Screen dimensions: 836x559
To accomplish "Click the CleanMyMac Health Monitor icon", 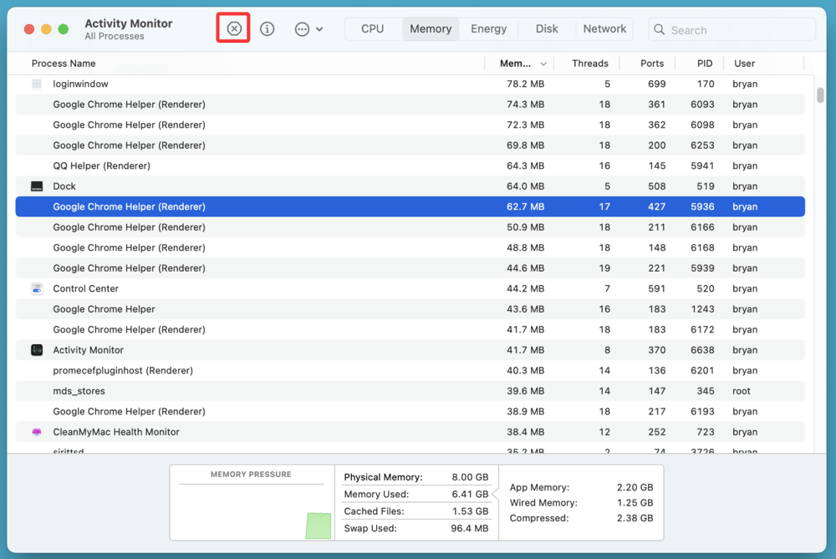I will 35,431.
